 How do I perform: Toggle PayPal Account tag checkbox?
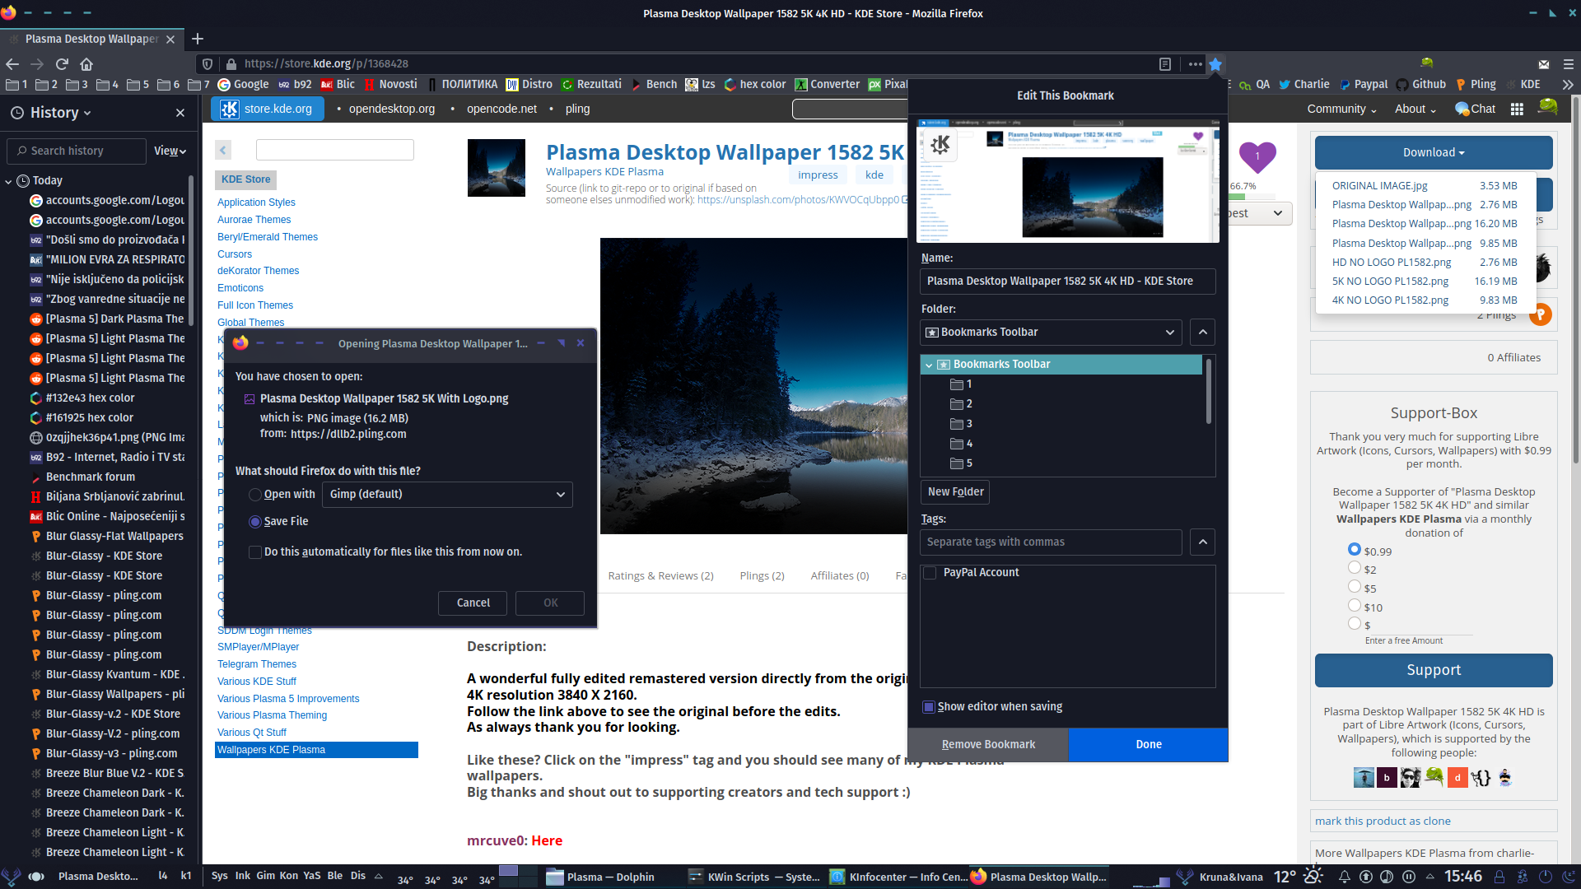coord(930,573)
